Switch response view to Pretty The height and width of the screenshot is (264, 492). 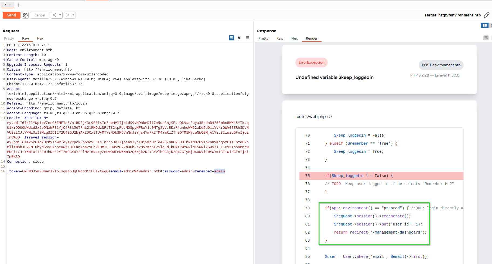(x=263, y=38)
